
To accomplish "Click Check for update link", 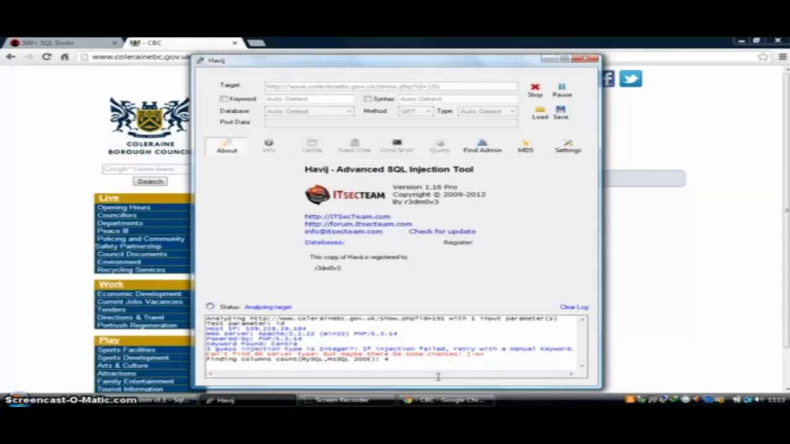I will tap(442, 231).
